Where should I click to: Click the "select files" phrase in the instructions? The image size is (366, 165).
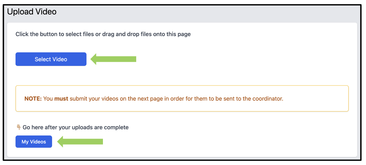79,34
